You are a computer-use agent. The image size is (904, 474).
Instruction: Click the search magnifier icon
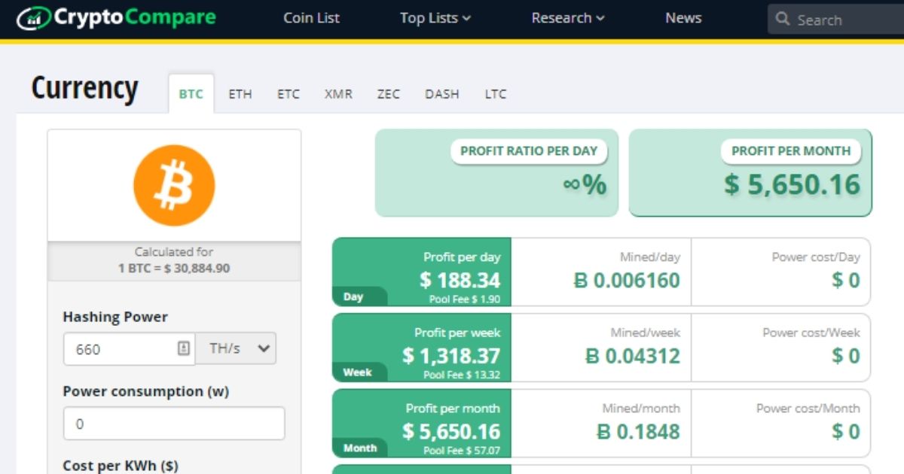tap(783, 20)
